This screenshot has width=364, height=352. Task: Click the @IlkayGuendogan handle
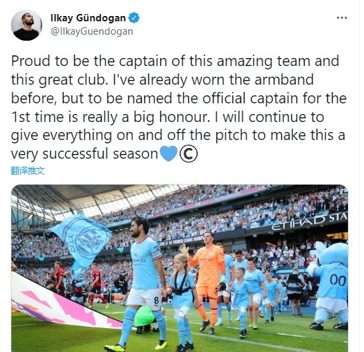click(92, 31)
